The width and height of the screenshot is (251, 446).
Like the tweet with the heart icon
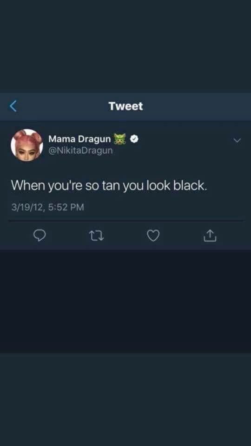(x=153, y=236)
